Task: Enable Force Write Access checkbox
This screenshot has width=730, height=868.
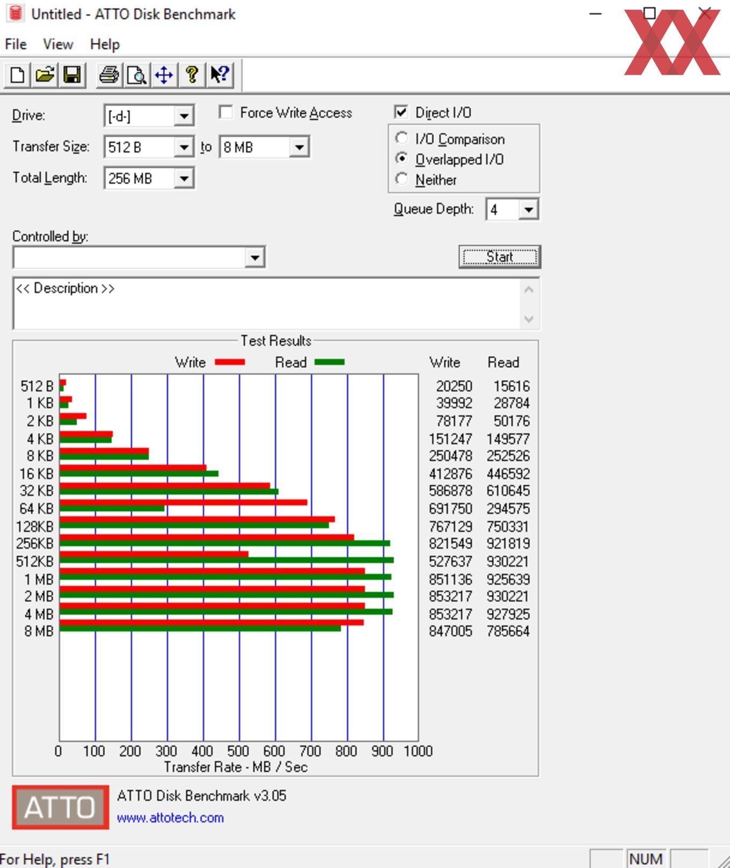Action: click(226, 112)
